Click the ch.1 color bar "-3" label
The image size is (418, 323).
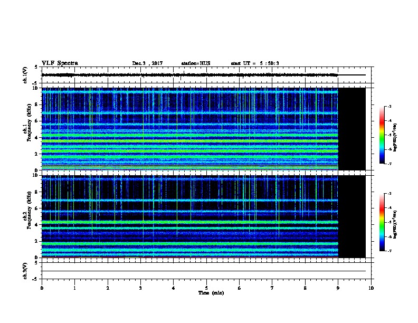click(389, 107)
